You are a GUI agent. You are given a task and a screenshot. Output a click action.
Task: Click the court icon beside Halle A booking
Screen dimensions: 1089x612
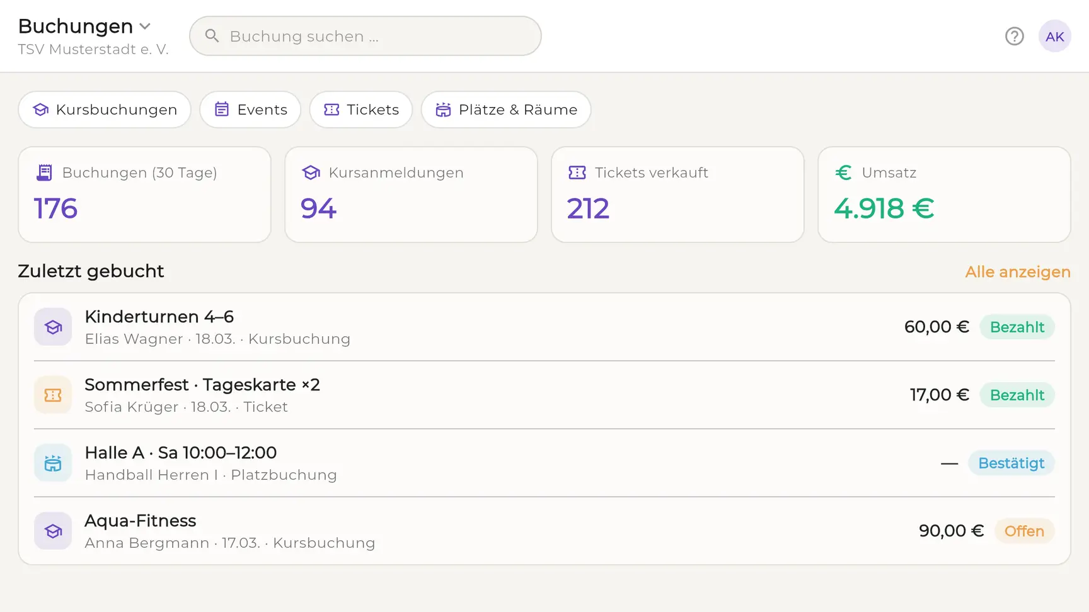53,463
